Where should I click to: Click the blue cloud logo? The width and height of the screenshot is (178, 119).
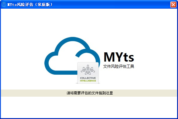72,56
